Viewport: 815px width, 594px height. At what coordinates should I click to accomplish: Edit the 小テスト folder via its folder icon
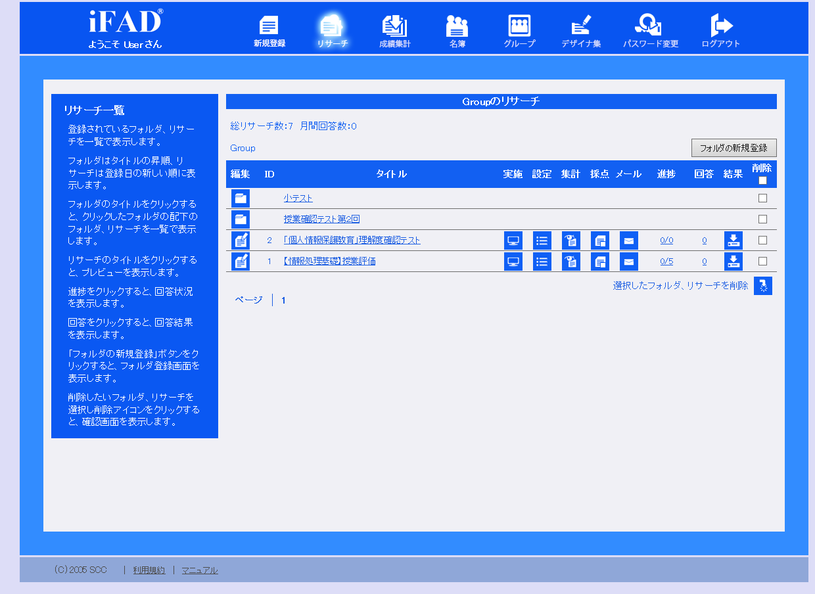tap(241, 198)
